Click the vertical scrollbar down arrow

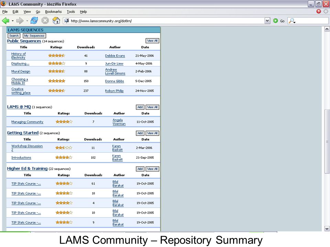[327, 229]
